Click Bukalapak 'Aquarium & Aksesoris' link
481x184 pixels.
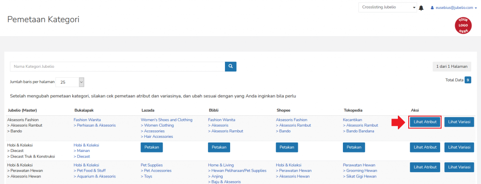(94, 176)
